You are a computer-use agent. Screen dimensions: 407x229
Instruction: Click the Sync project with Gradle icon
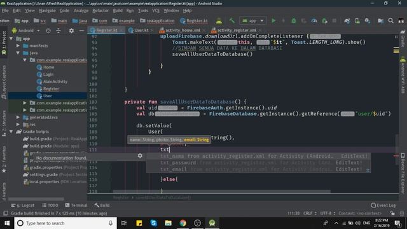[347, 20]
